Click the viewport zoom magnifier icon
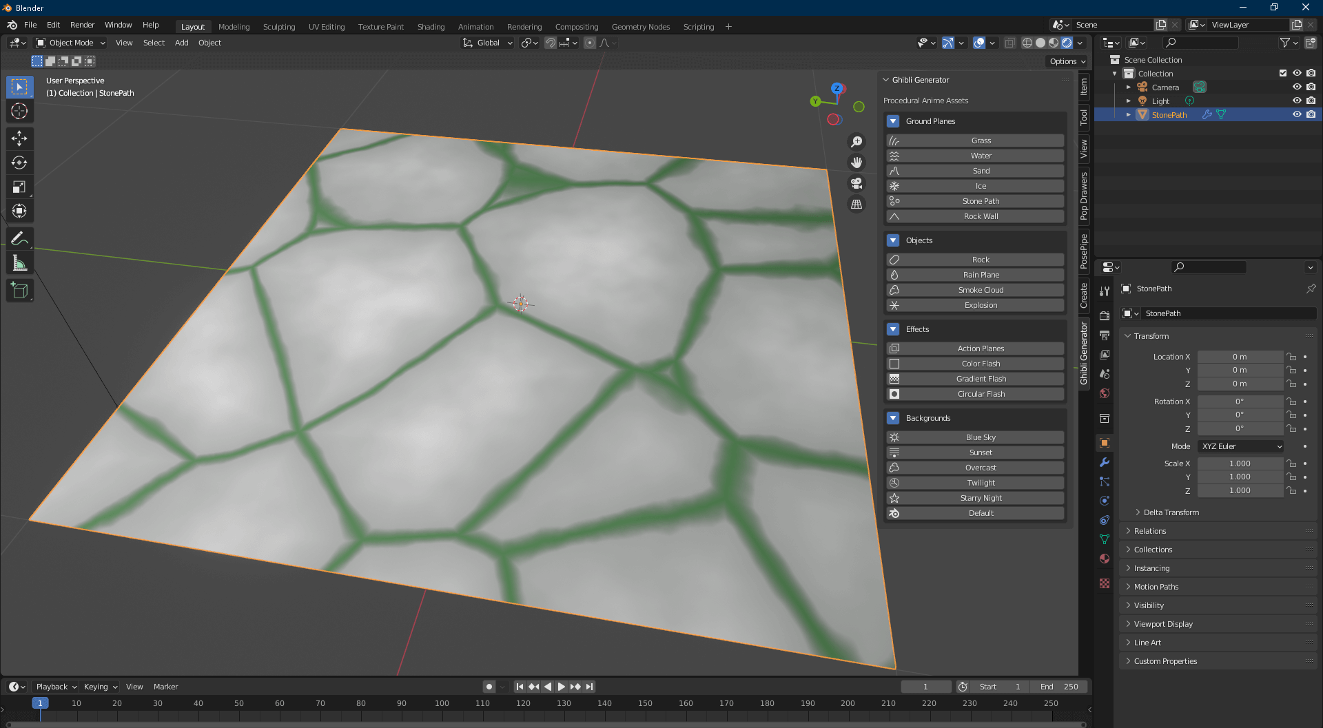 (x=857, y=142)
